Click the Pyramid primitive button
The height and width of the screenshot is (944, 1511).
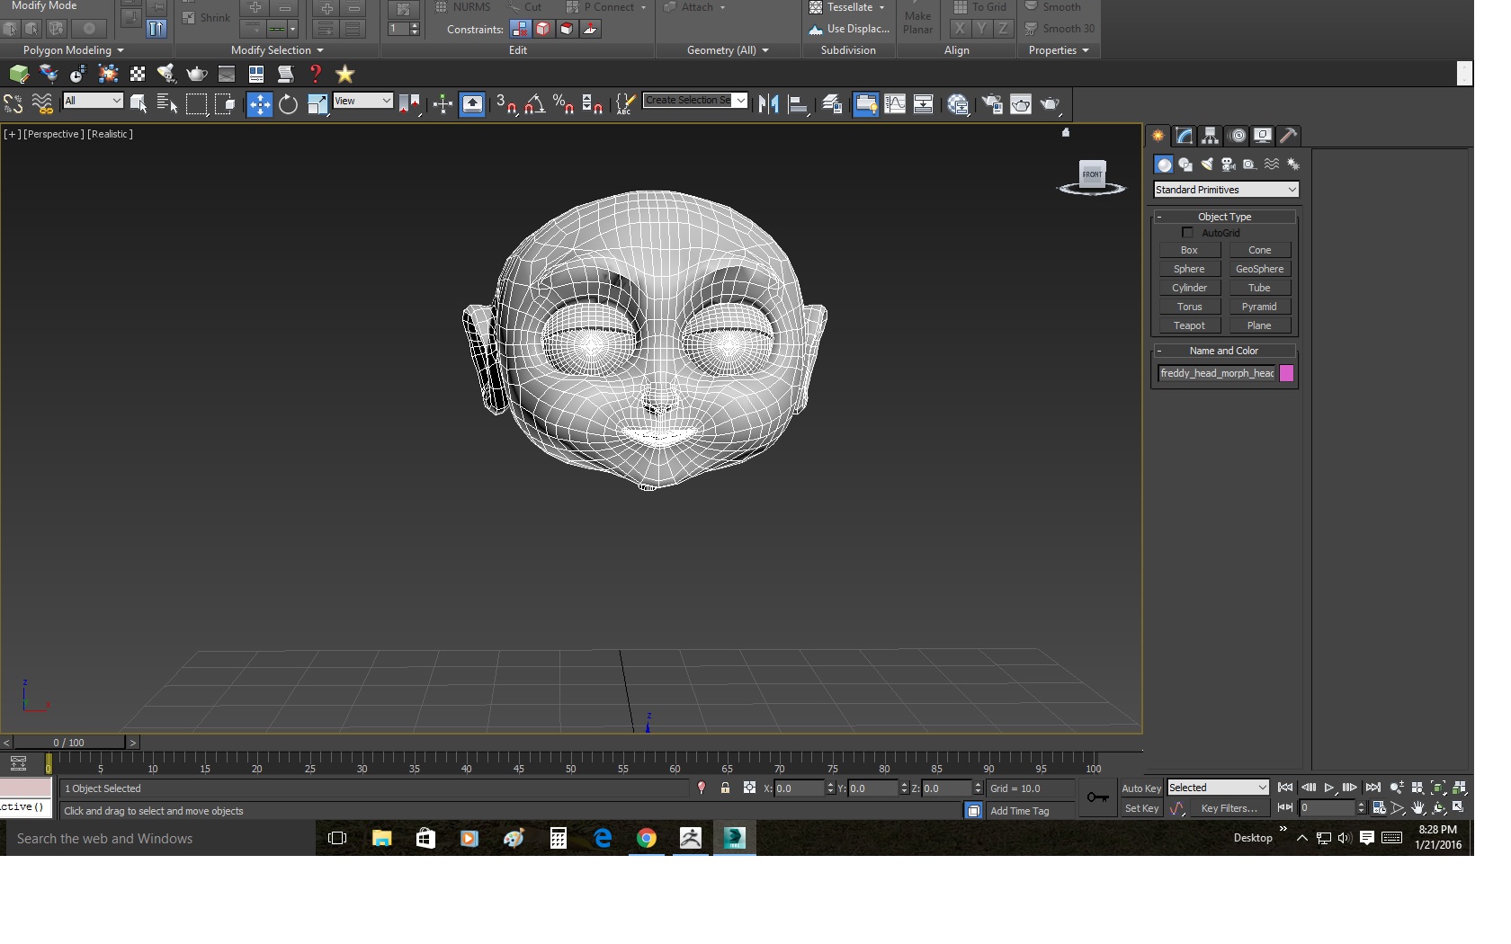click(1259, 307)
